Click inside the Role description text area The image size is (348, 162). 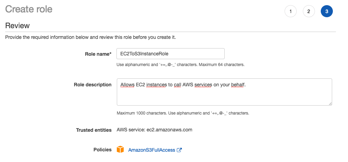(x=224, y=92)
